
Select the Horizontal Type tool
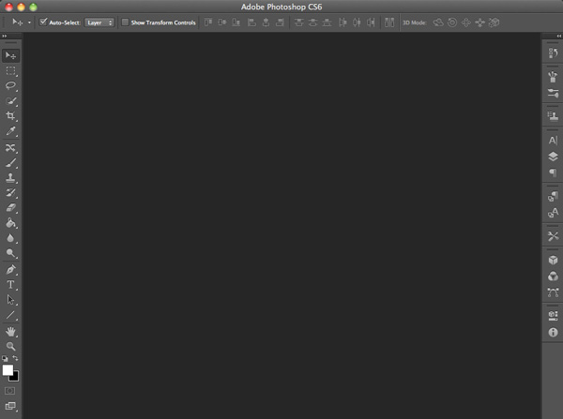coord(11,284)
